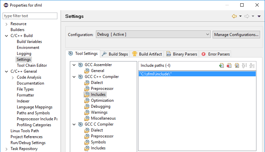Screen dimensions: 265x152
Task: Click the GCC Assembler tool icon
Action: pyautogui.click(x=80, y=65)
